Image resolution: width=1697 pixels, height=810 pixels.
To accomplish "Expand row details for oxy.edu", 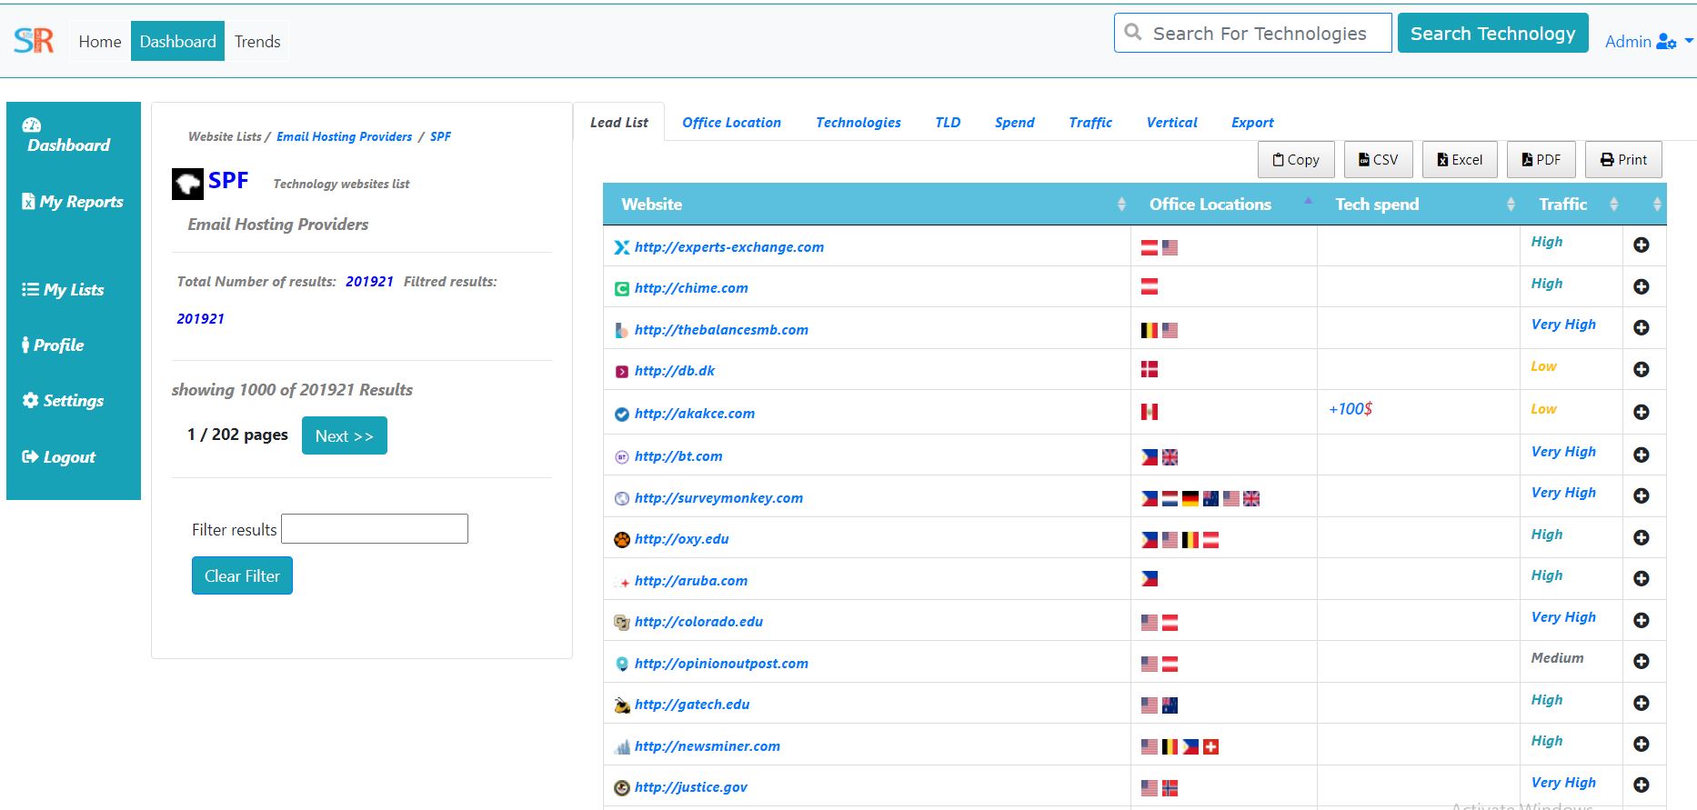I will [x=1642, y=537].
